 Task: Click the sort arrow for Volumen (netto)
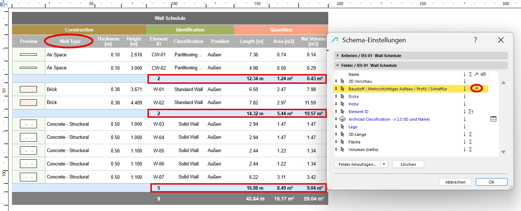(464, 150)
